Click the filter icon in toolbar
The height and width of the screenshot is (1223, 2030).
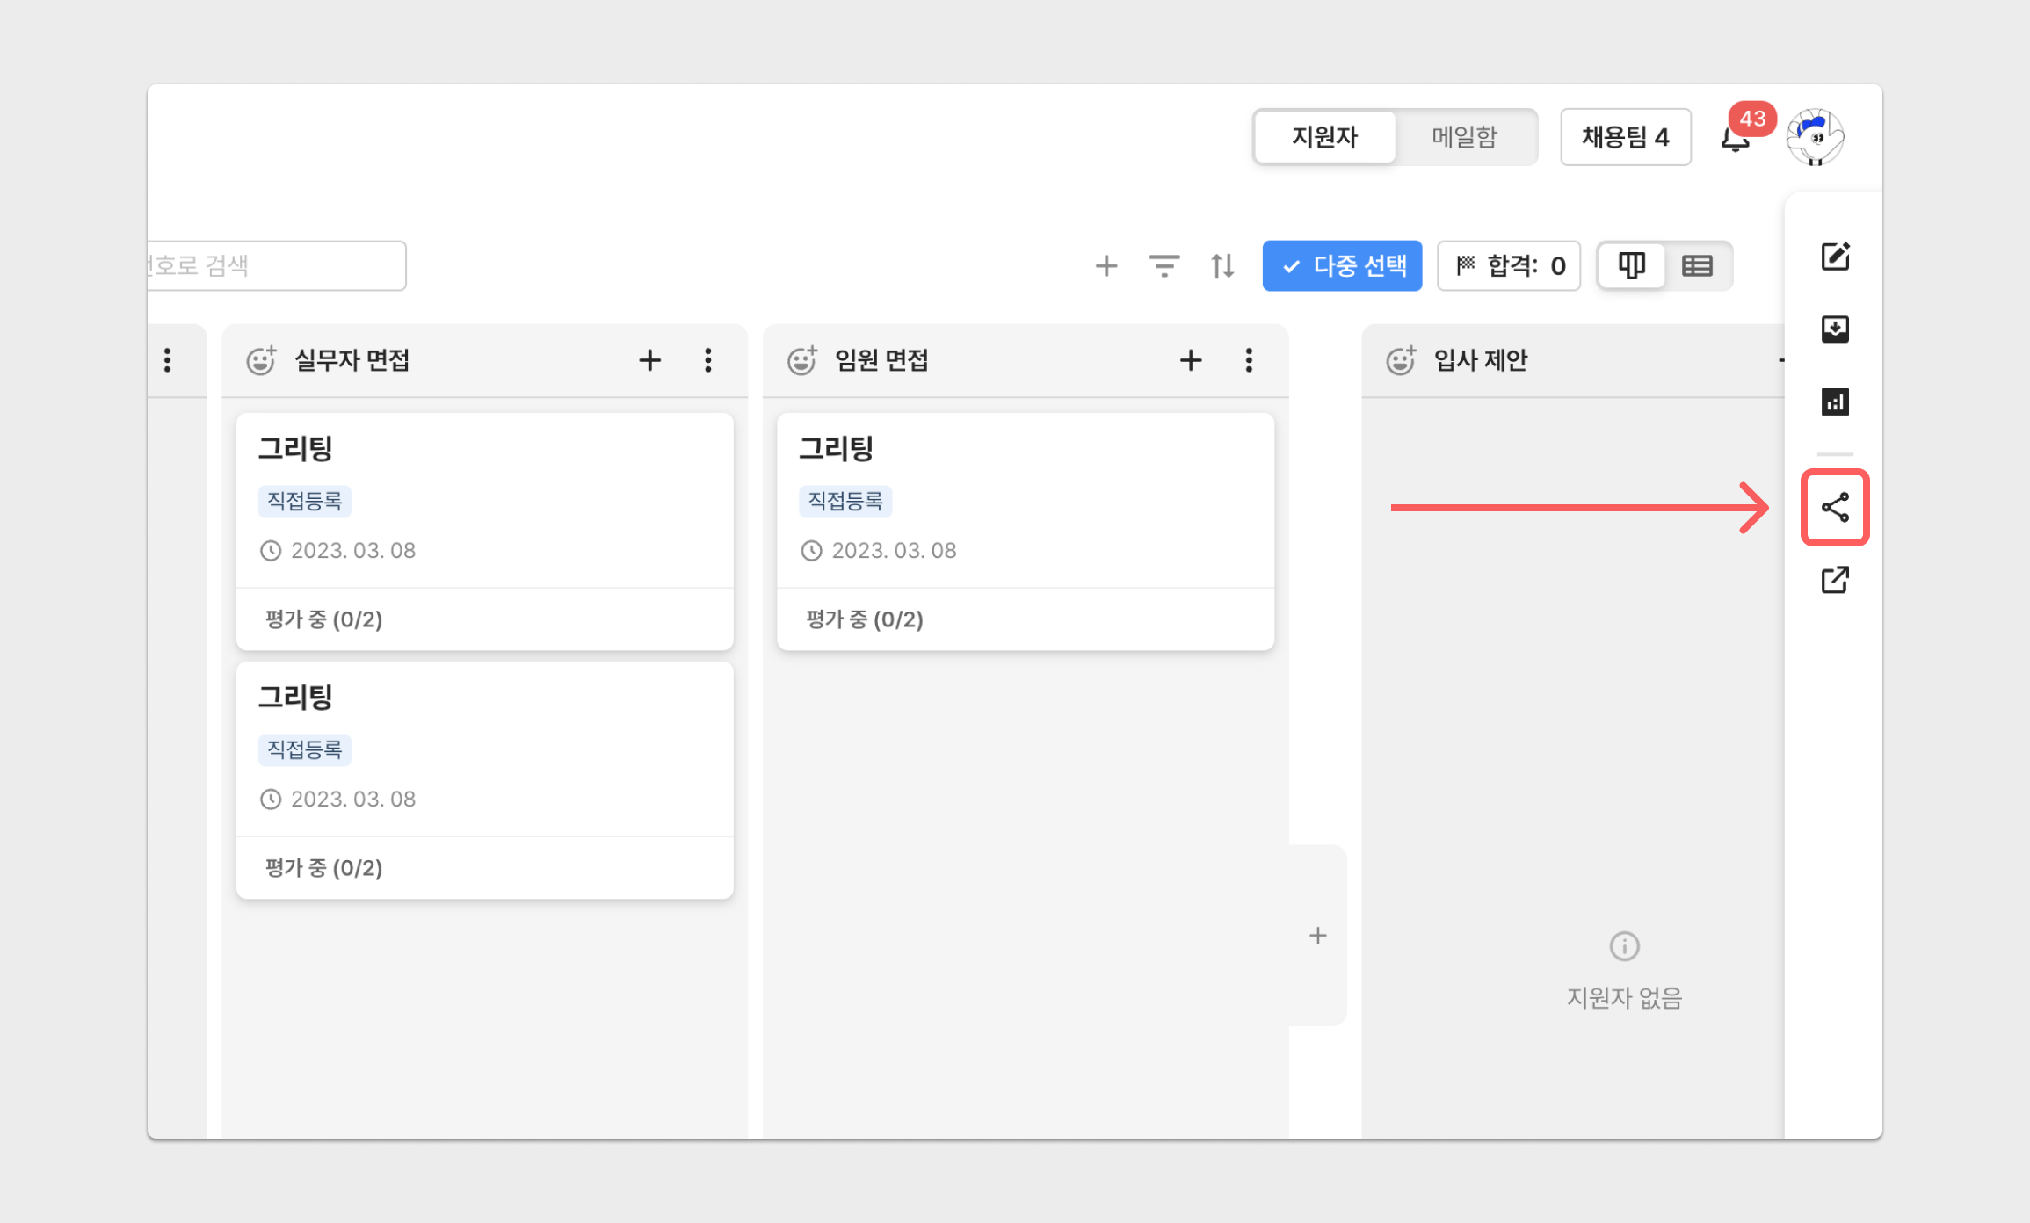pyautogui.click(x=1164, y=265)
